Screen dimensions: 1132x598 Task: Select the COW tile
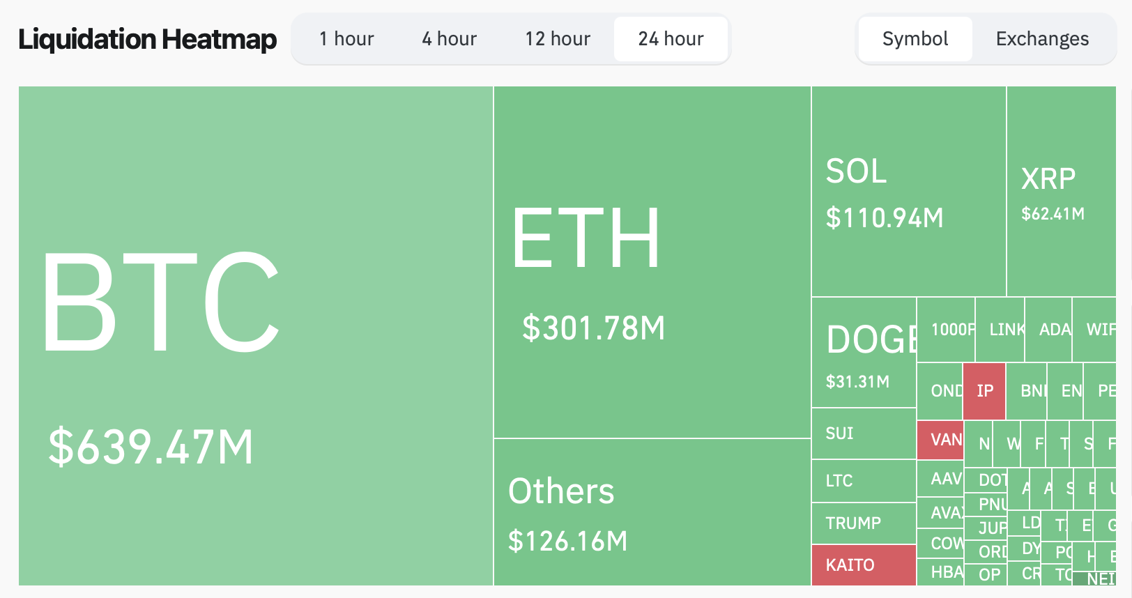(940, 544)
